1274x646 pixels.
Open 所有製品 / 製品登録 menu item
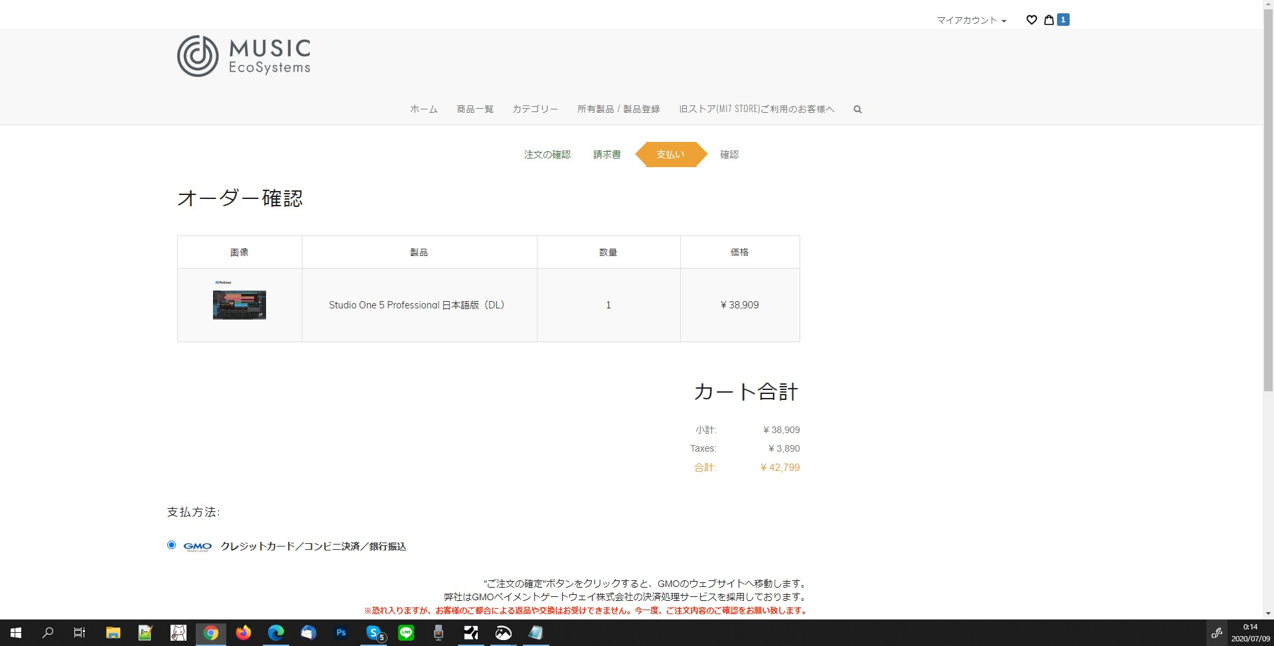(618, 109)
